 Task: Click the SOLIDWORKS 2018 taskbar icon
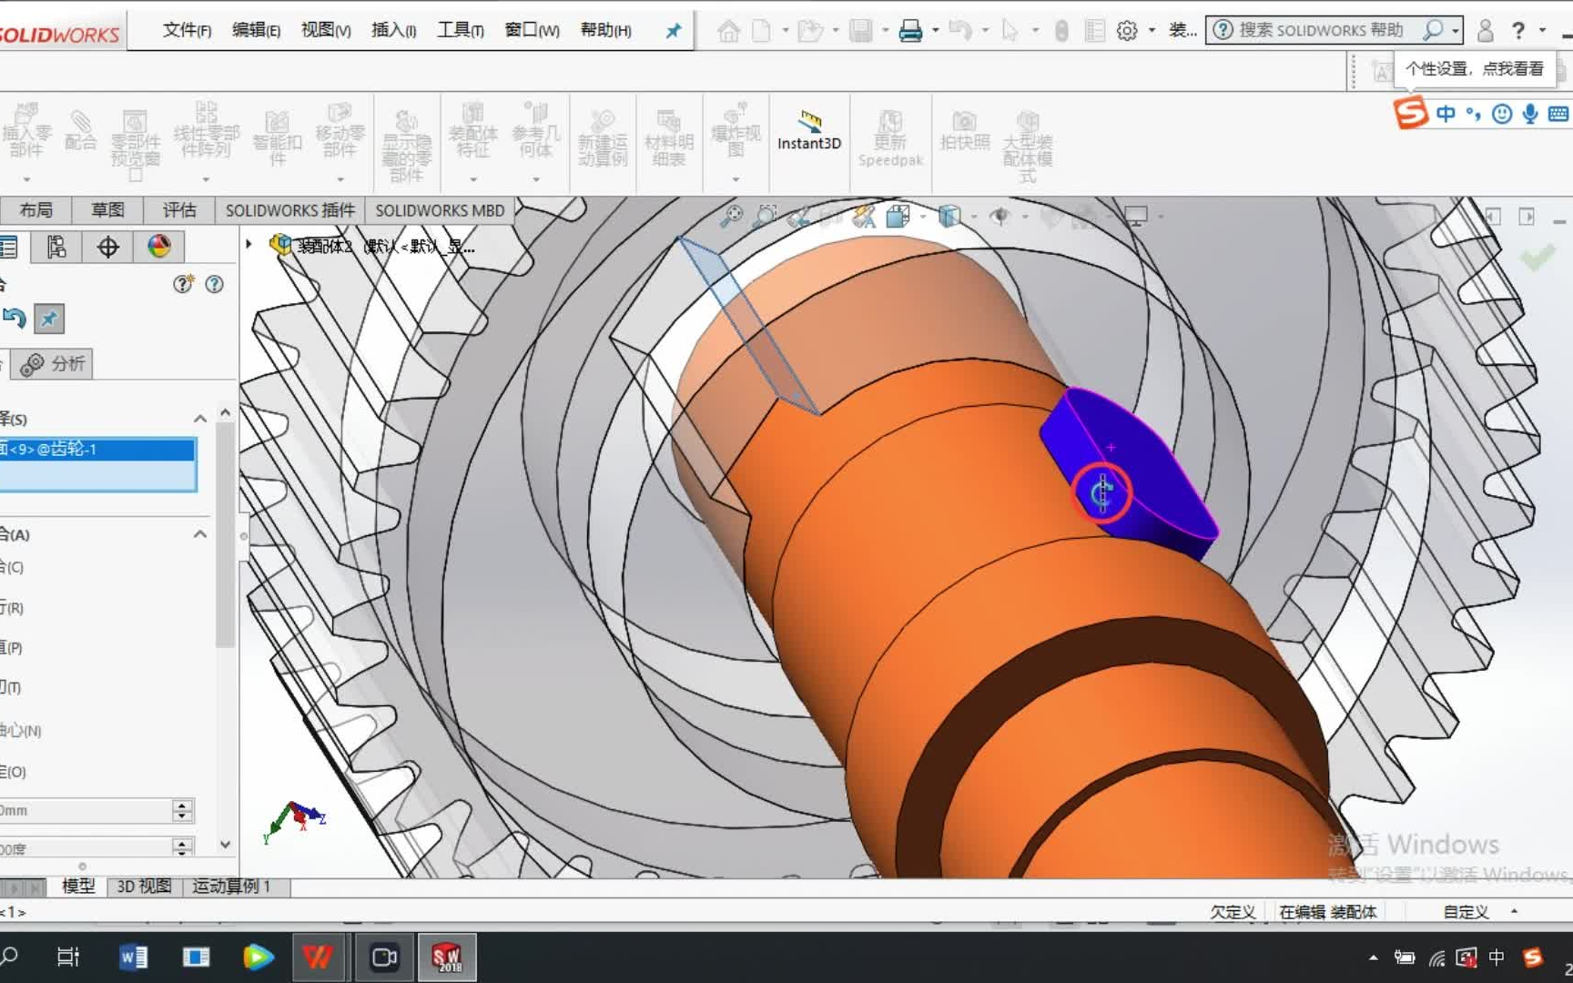point(447,958)
